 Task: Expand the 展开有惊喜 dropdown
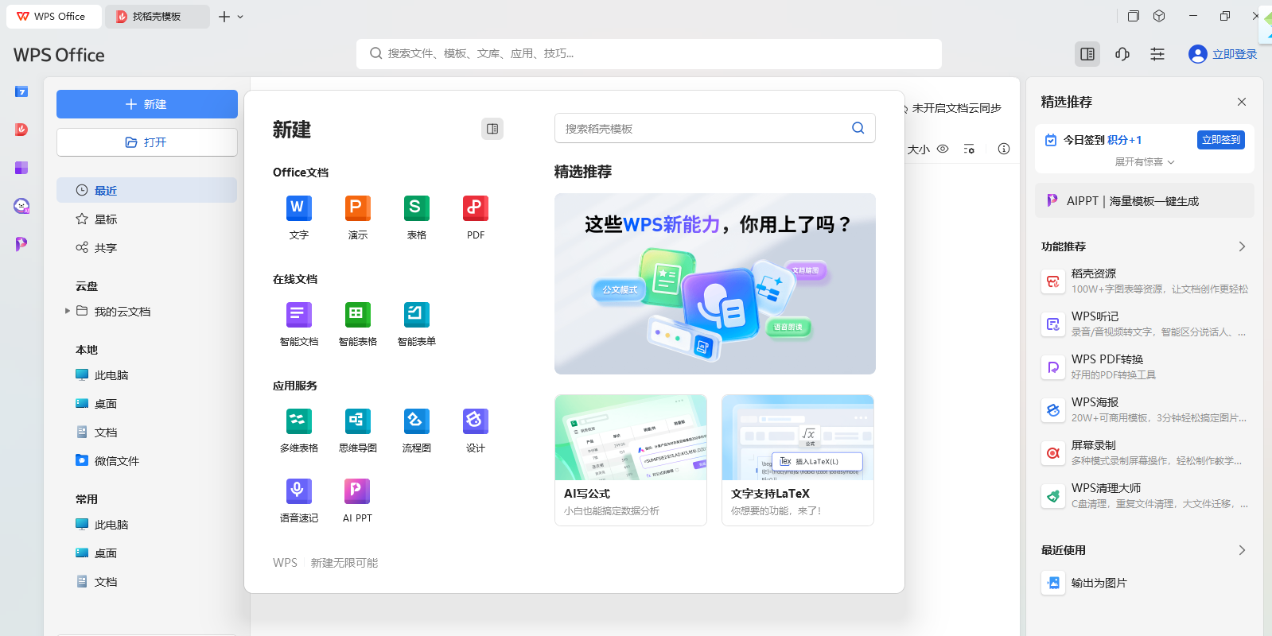tap(1145, 161)
